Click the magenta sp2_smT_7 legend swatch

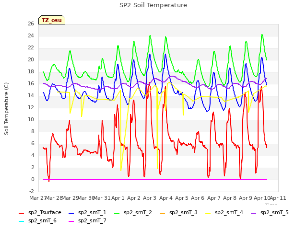tap(71, 221)
